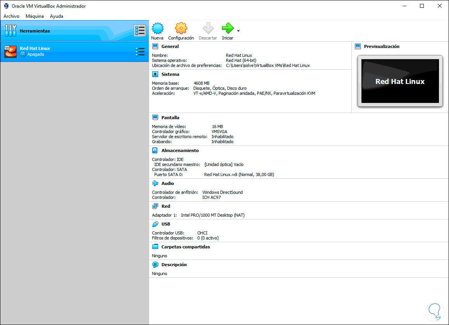This screenshot has width=449, height=325.
Task: Click the Carpetas compartidas folder icon
Action: click(x=155, y=247)
